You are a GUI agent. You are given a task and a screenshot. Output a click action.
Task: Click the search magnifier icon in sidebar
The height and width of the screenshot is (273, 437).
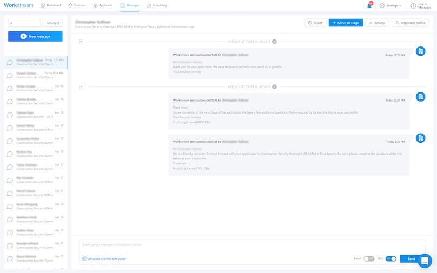pos(11,23)
